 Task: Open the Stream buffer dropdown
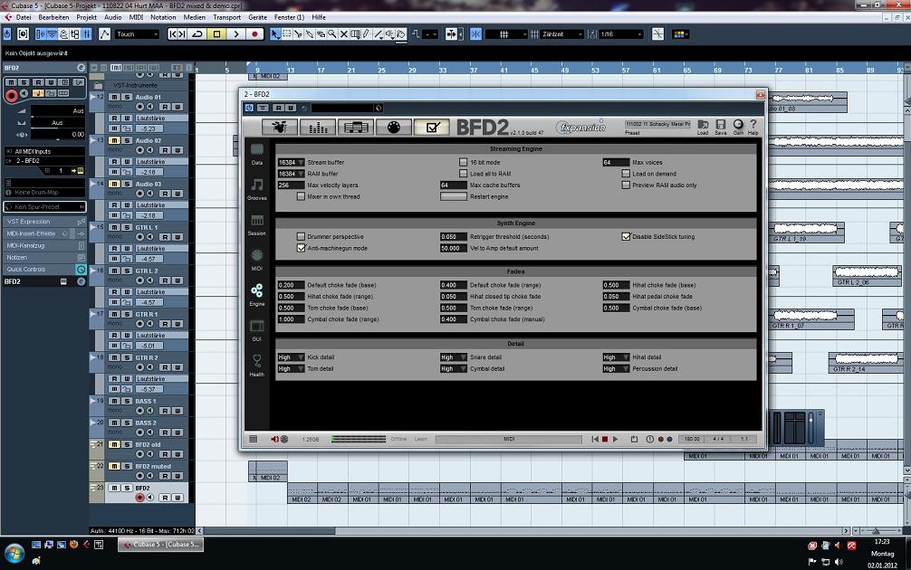pyautogui.click(x=291, y=163)
